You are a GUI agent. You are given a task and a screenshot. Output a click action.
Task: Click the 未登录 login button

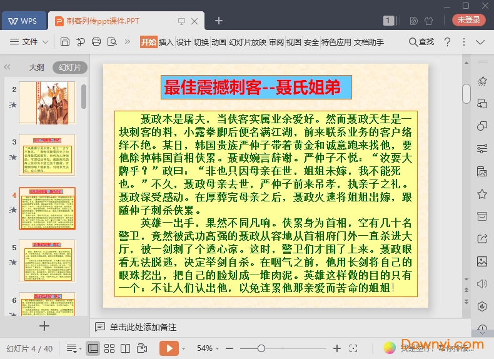click(x=468, y=20)
